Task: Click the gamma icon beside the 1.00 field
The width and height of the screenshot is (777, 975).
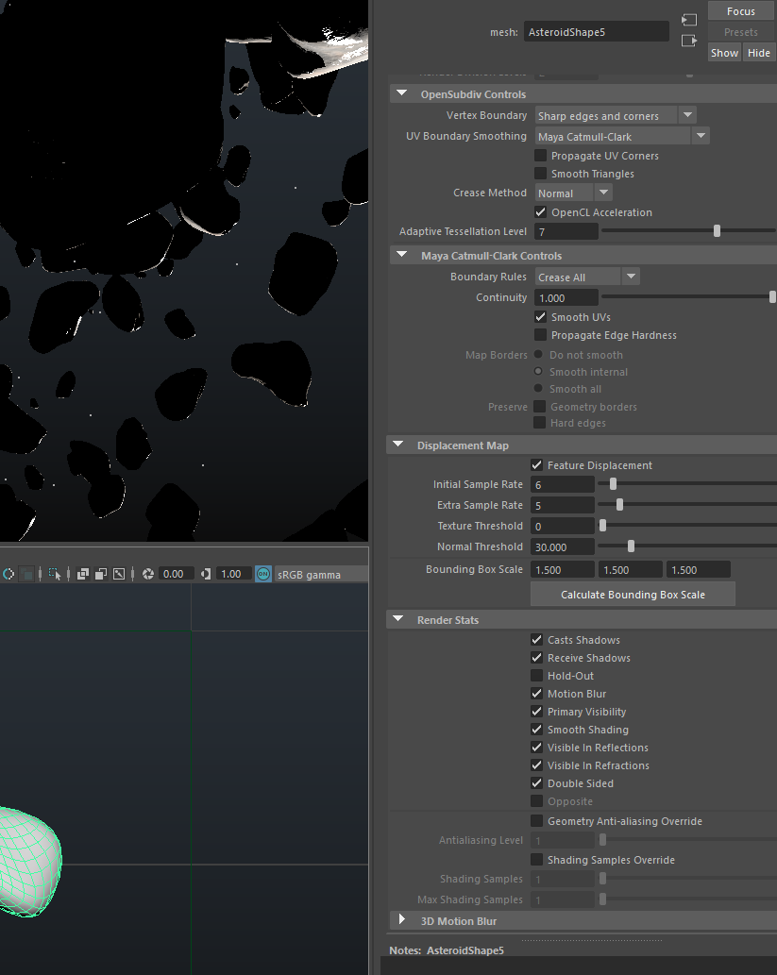Action: tap(206, 574)
